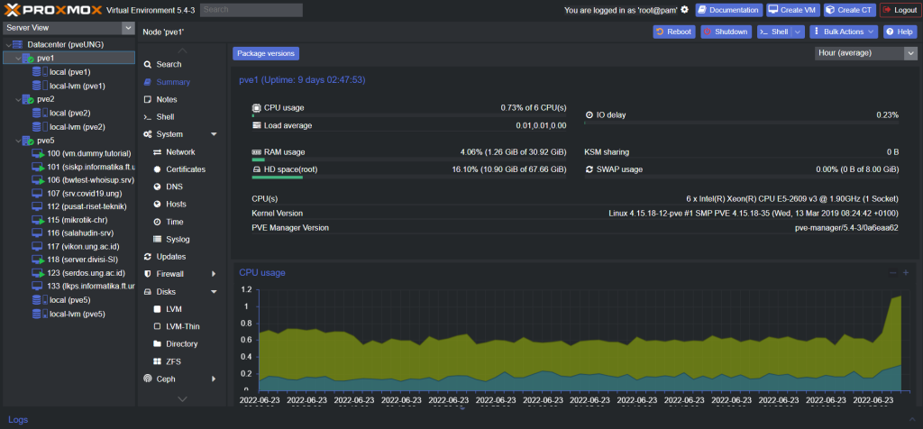Open user settings gear icon
The image size is (923, 429).
685,9
